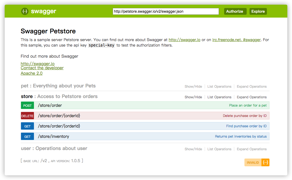Open the http://swagger.io link under Find out more
The width and height of the screenshot is (292, 180).
pos(38,64)
